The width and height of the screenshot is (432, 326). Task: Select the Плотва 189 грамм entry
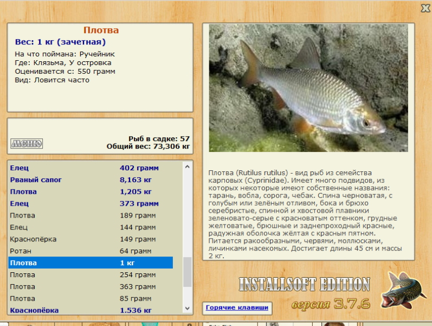pos(91,215)
